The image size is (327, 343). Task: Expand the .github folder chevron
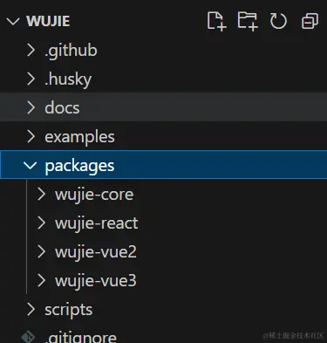(x=31, y=50)
